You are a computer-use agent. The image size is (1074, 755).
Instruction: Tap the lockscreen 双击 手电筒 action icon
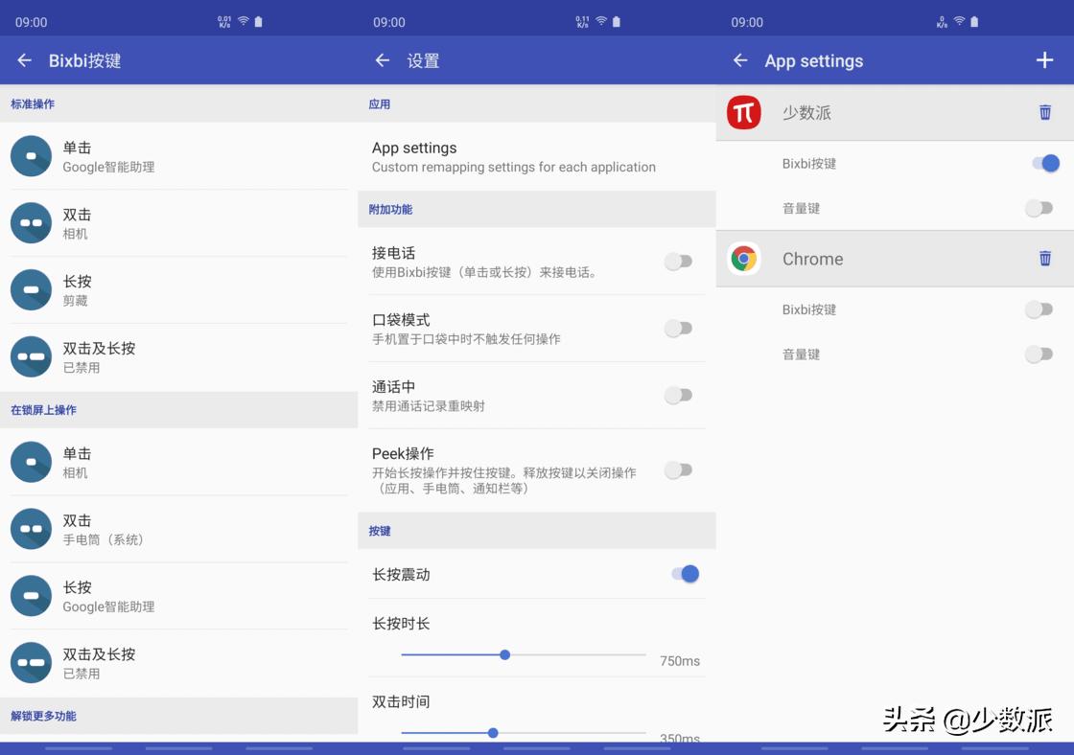click(x=31, y=529)
